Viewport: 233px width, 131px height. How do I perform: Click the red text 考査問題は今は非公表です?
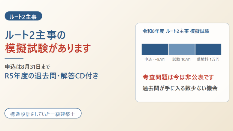pyautogui.click(x=178, y=77)
